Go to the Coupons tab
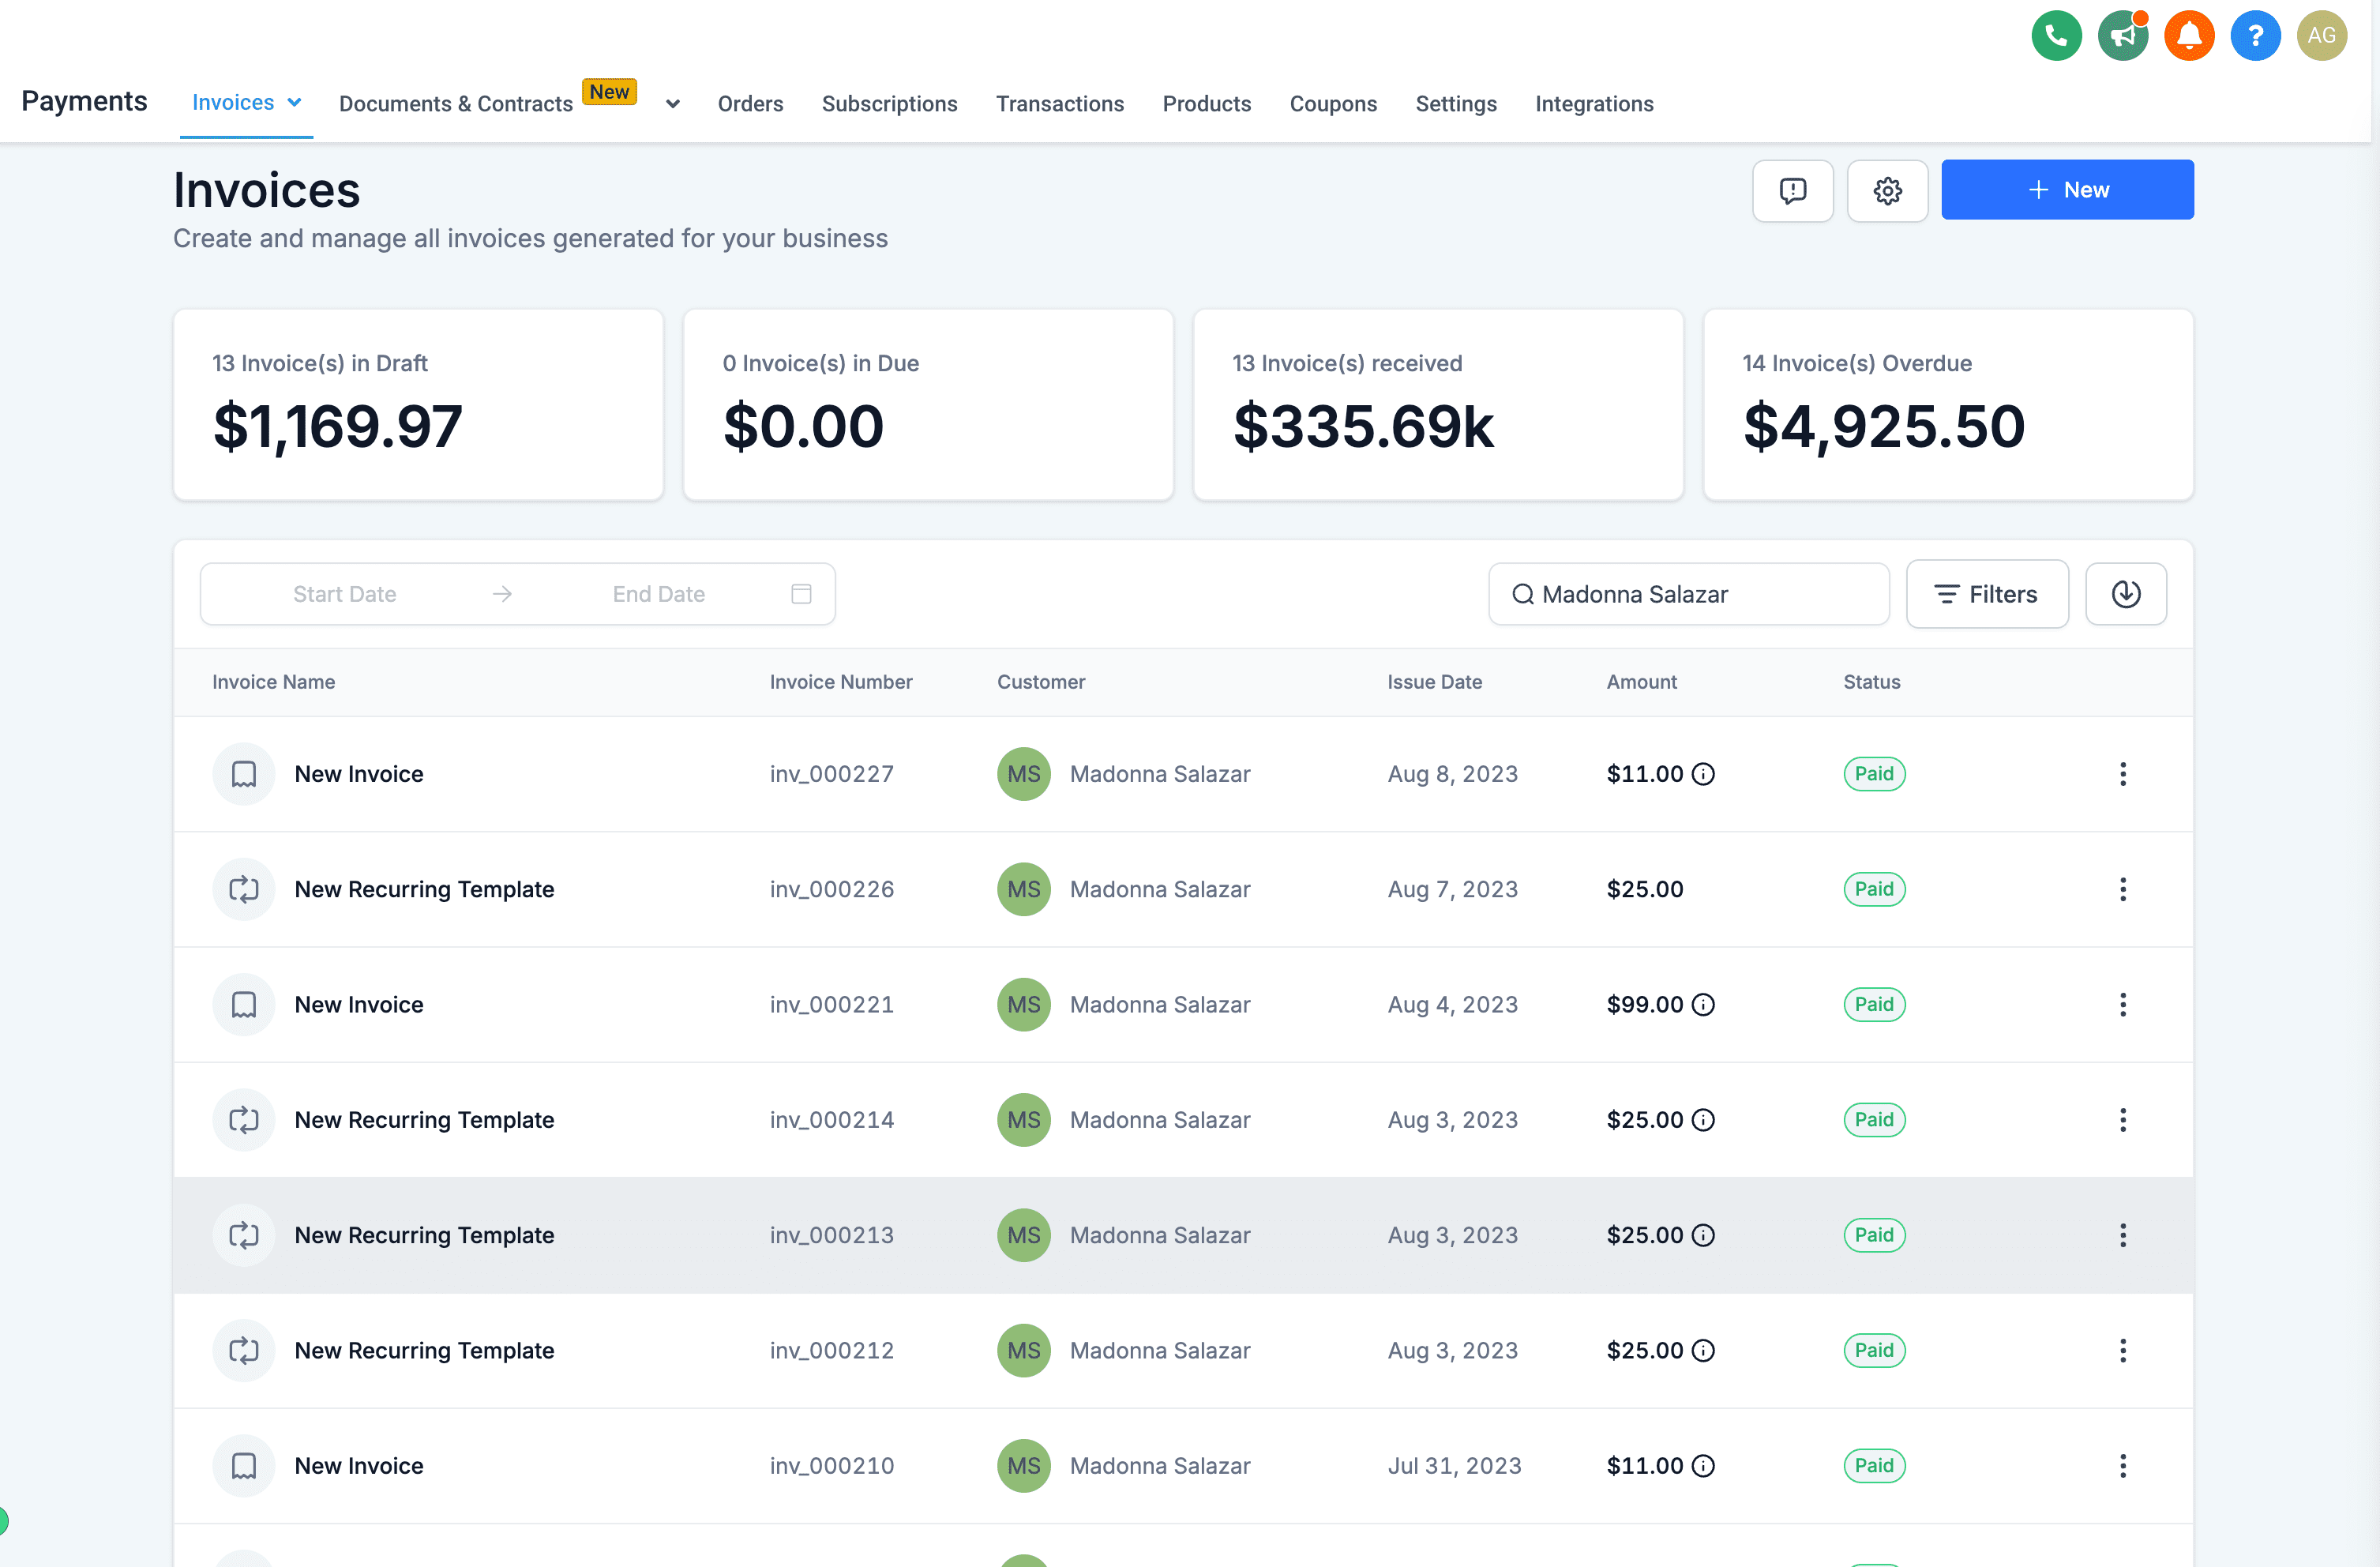2380x1567 pixels. click(1333, 104)
